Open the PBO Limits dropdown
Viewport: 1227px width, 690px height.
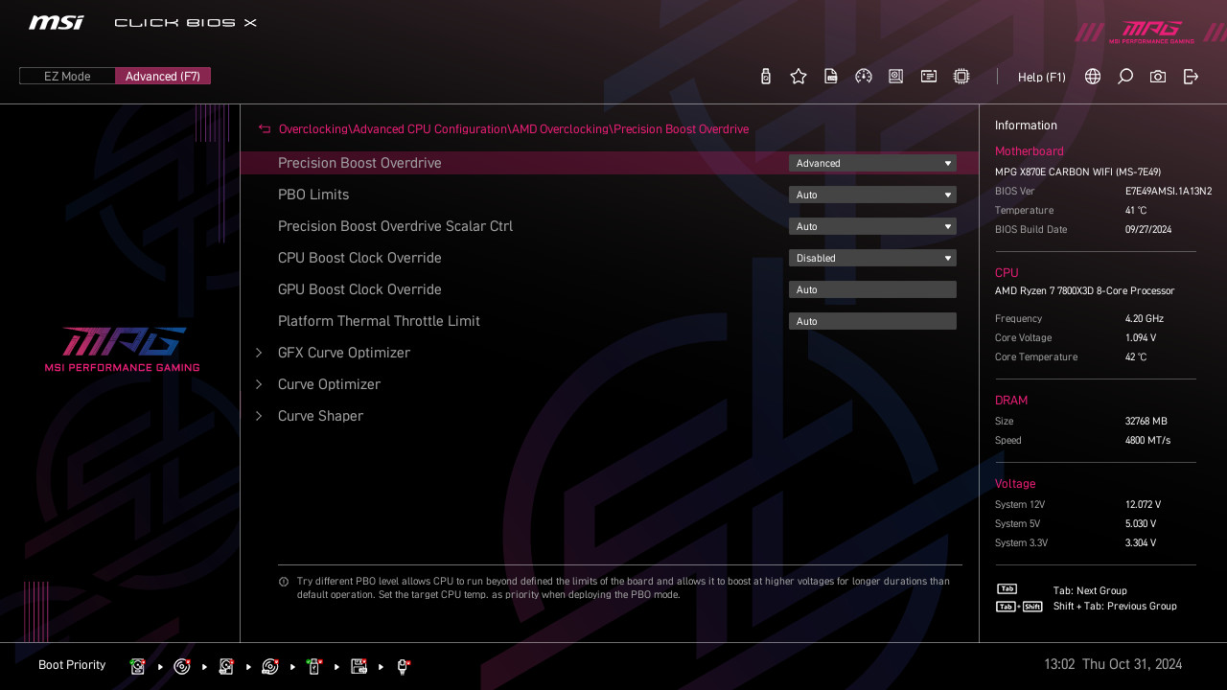click(872, 195)
